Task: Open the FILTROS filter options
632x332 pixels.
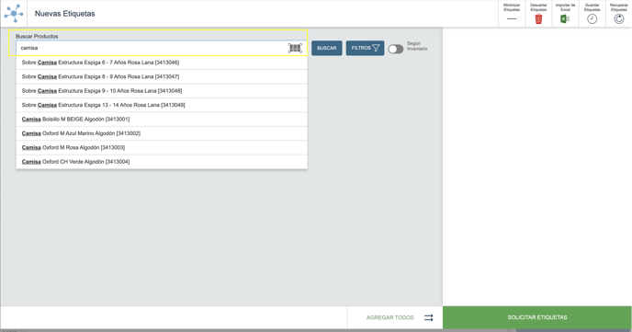Action: [366, 48]
